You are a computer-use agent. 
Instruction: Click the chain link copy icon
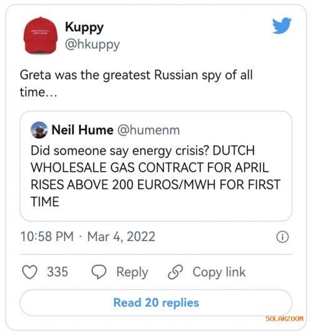pos(175,272)
